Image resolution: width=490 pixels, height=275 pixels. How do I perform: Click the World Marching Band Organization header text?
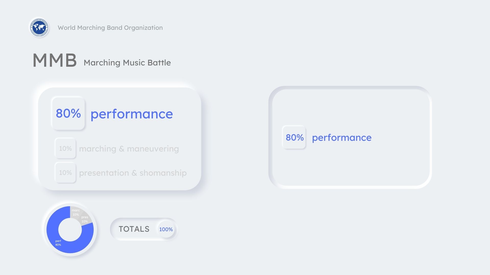[110, 28]
